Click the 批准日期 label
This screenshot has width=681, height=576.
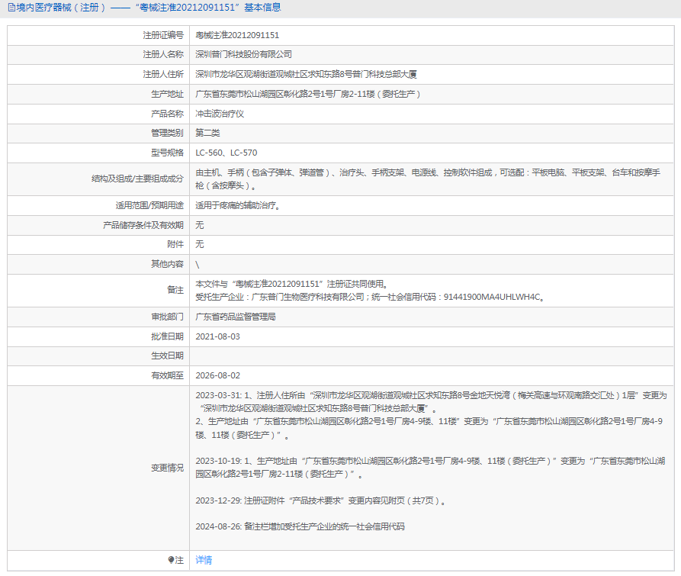(x=167, y=336)
